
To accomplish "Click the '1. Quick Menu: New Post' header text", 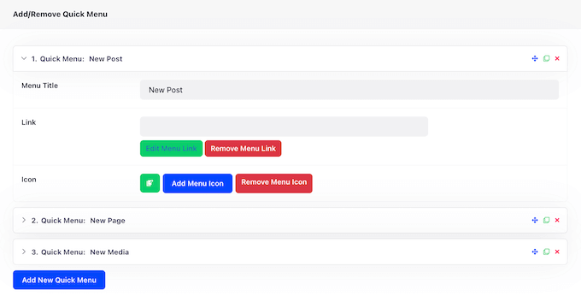I will (77, 59).
